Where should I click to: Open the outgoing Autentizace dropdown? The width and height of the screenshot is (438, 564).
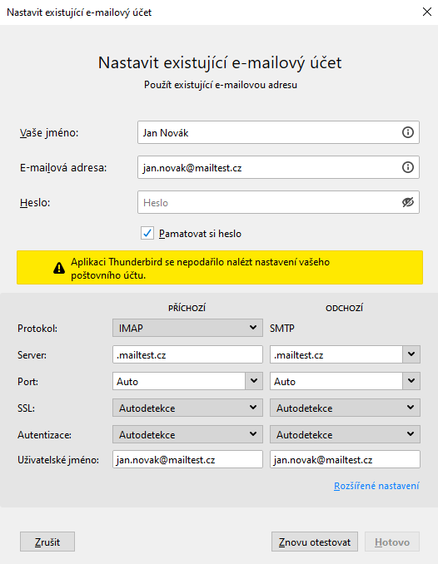(x=345, y=434)
